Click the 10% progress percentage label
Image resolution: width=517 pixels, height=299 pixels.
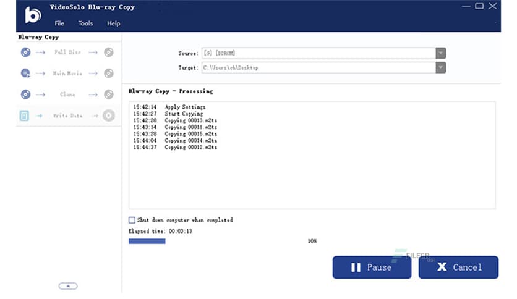coord(312,241)
